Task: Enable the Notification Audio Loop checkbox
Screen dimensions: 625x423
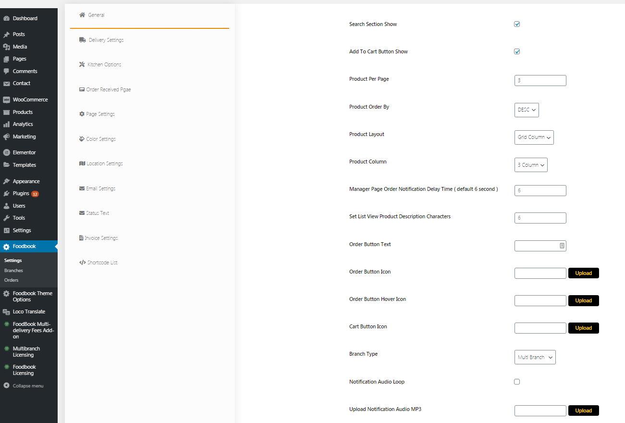Action: click(x=517, y=382)
